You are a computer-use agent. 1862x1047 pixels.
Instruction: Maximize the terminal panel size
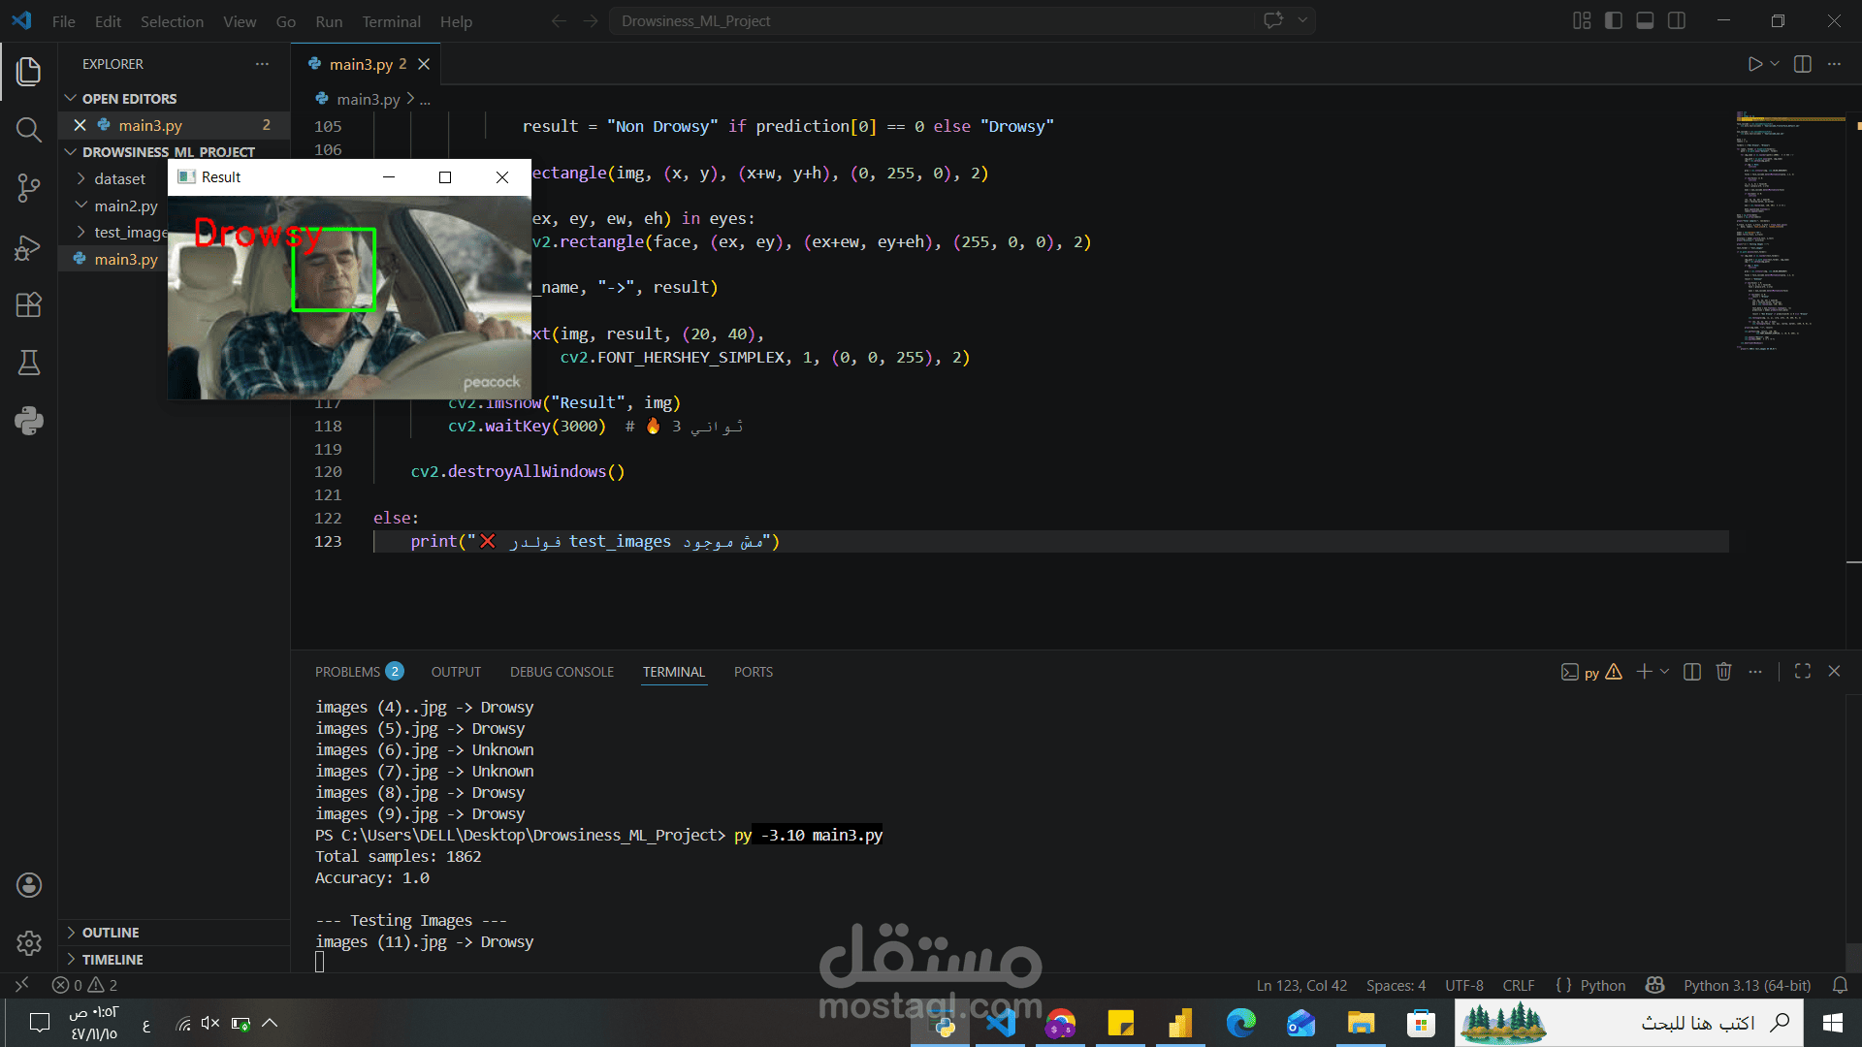pos(1803,671)
